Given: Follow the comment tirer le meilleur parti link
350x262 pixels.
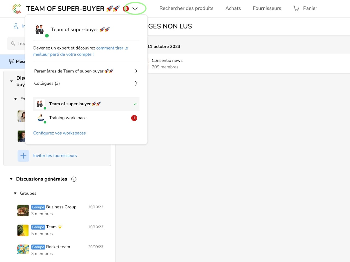Looking at the screenshot, I should (x=81, y=51).
